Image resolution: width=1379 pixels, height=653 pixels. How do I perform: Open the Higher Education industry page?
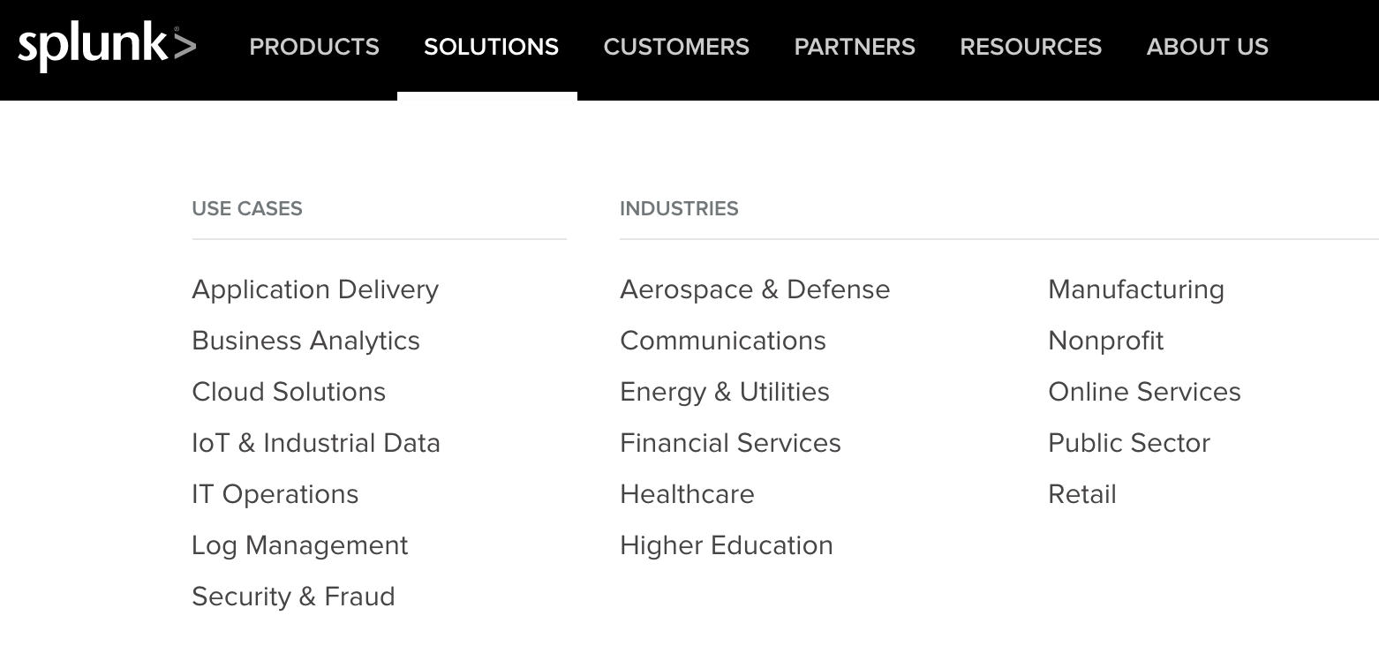coord(727,544)
